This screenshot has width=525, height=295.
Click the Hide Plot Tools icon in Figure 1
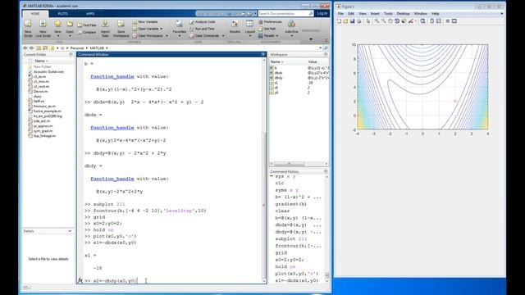tap(448, 21)
